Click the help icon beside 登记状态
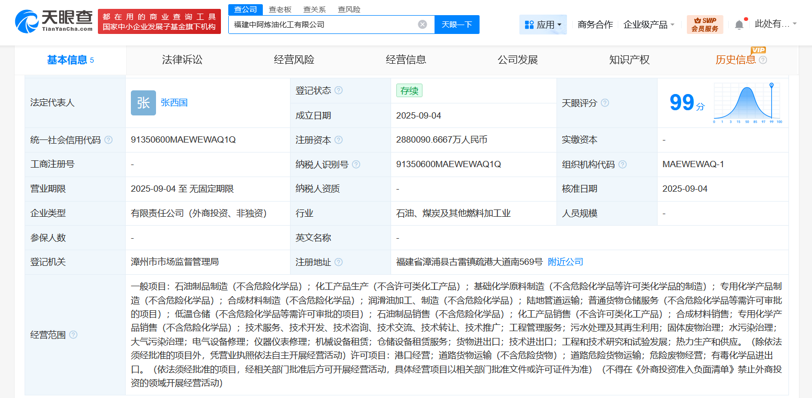 339,90
